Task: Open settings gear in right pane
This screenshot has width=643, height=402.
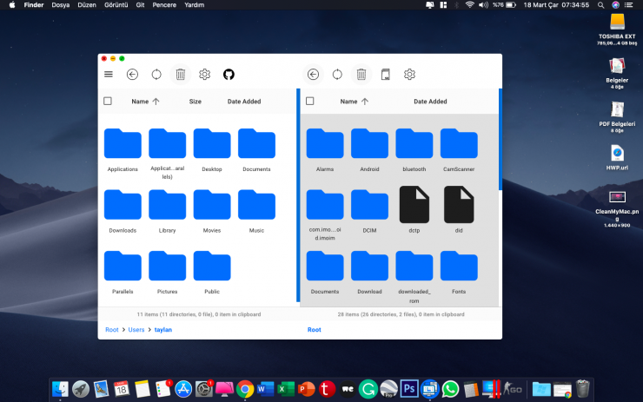Action: (x=409, y=74)
